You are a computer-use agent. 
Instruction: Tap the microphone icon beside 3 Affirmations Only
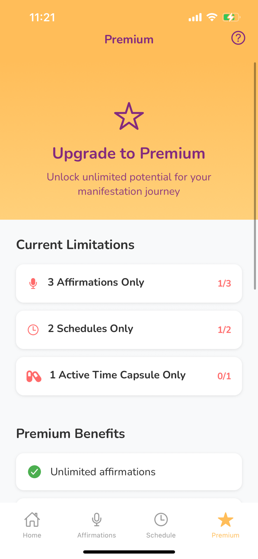point(33,283)
